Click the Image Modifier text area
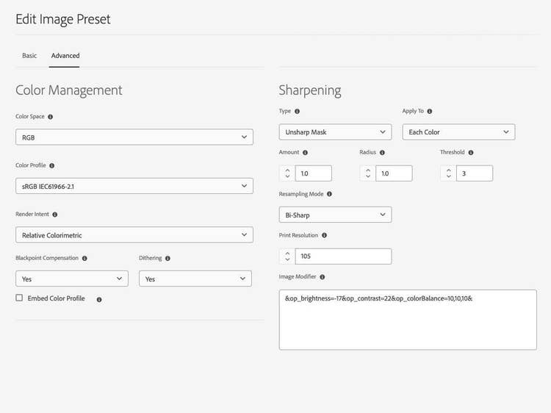The width and height of the screenshot is (551, 413). coord(408,320)
